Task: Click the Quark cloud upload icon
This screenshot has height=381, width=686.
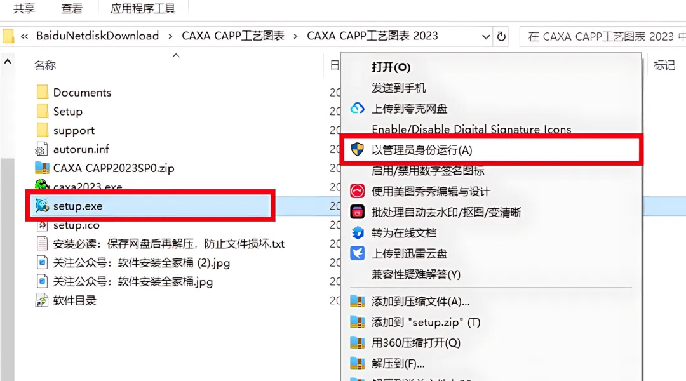Action: pos(358,108)
